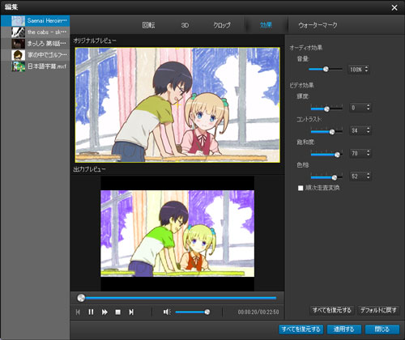Click the 出力プレビュー label
The width and height of the screenshot is (405, 340).
tap(89, 169)
